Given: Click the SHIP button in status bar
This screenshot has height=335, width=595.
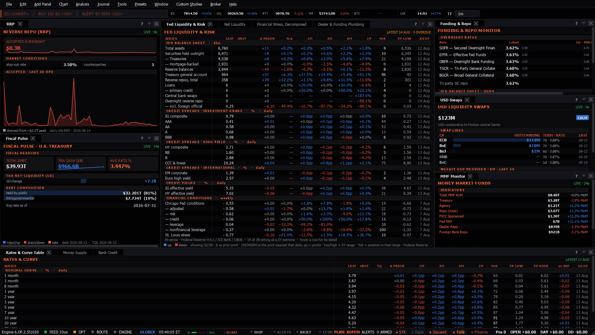Looking at the screenshot, I should point(257,332).
